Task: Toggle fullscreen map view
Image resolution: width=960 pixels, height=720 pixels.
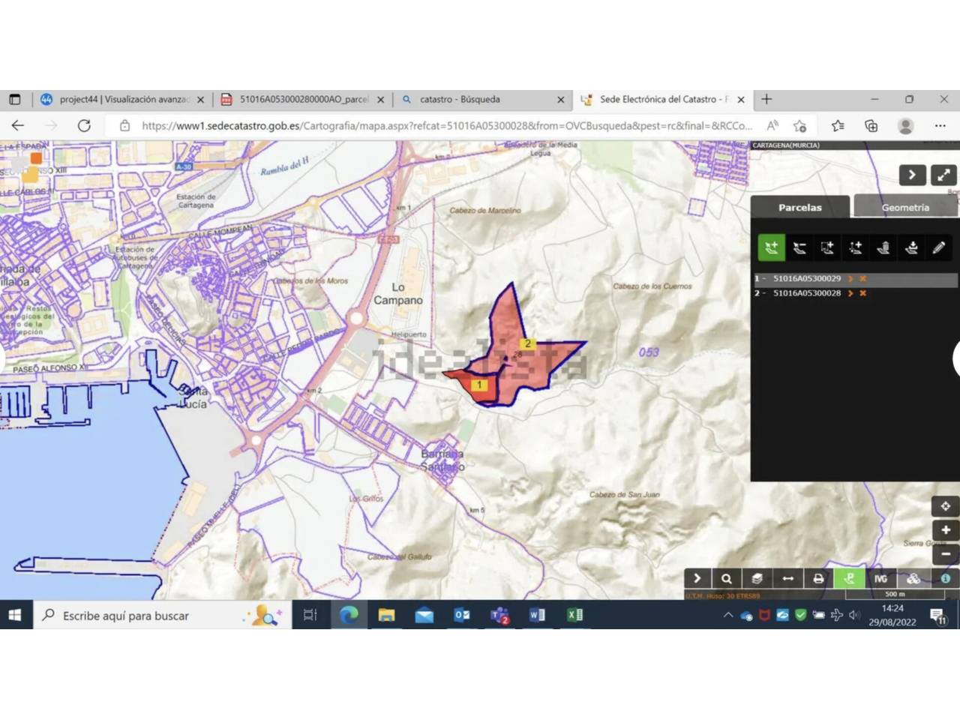Action: (x=943, y=175)
